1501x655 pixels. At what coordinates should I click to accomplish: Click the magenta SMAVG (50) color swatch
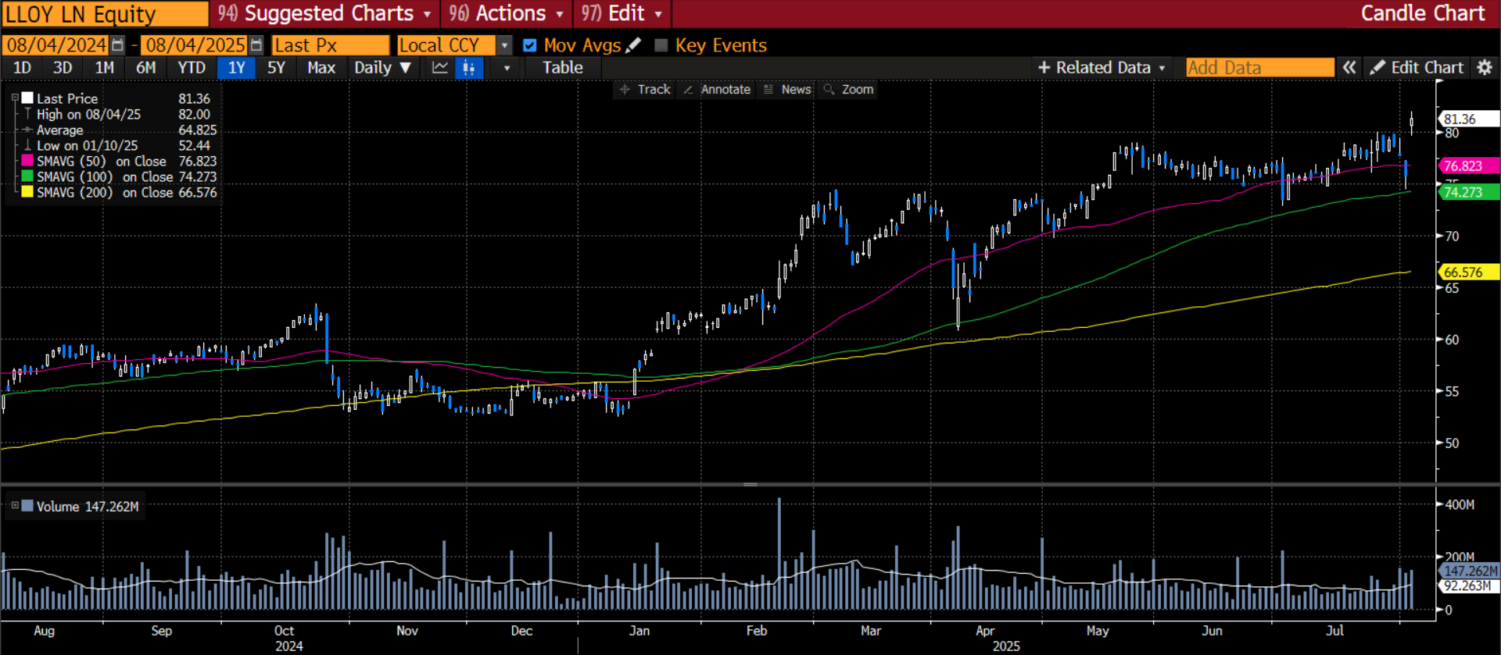[27, 161]
